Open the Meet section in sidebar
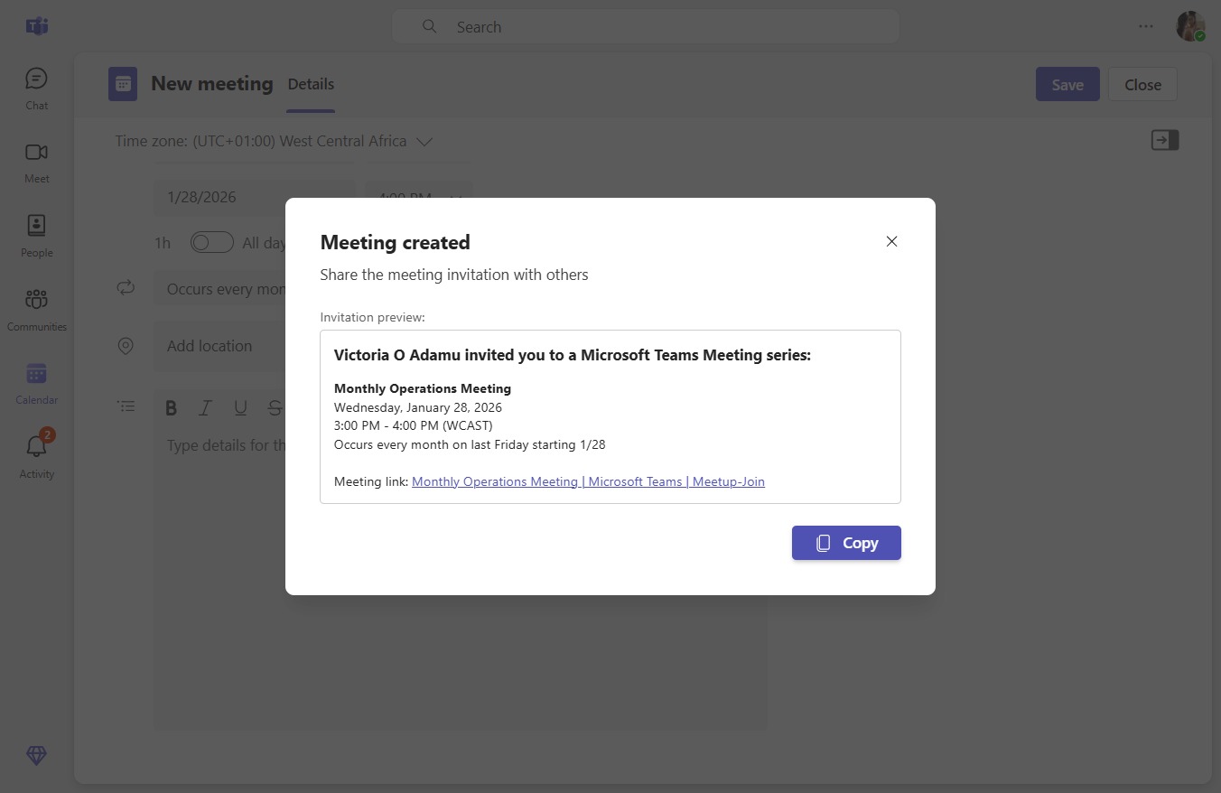This screenshot has height=793, width=1221. (36, 163)
